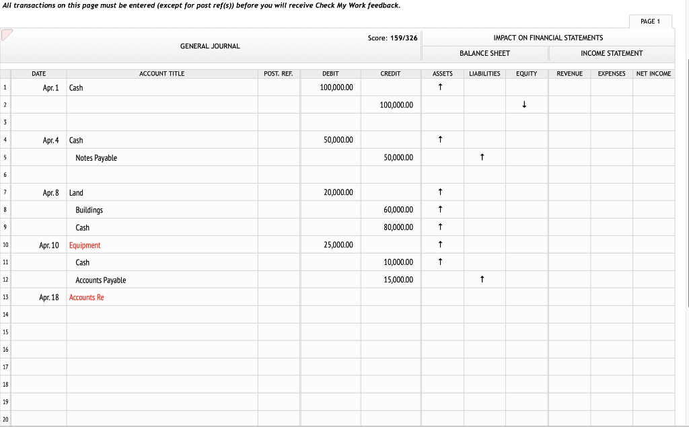Viewport: 689px width, 427px height.
Task: Click the 100,000.00 debit amount cell
Action: (x=330, y=87)
